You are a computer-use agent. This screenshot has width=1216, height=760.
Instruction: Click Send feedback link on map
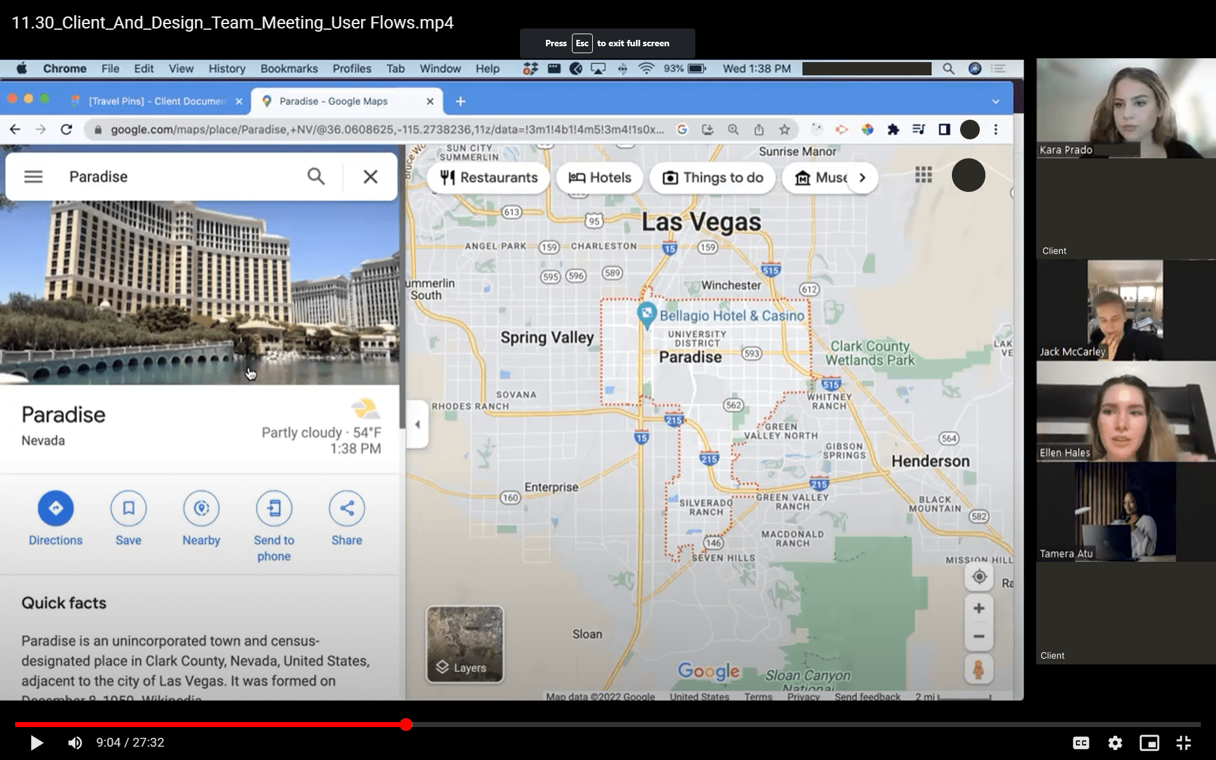[867, 696]
